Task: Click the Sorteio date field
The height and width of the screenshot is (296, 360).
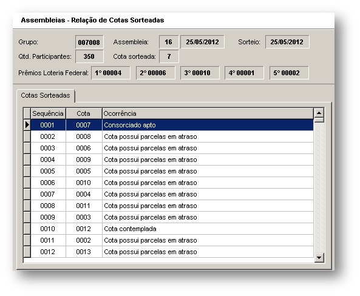Action: (x=287, y=42)
